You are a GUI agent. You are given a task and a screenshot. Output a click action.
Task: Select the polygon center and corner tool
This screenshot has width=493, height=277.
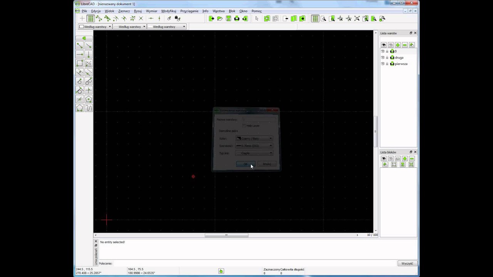pos(89,99)
